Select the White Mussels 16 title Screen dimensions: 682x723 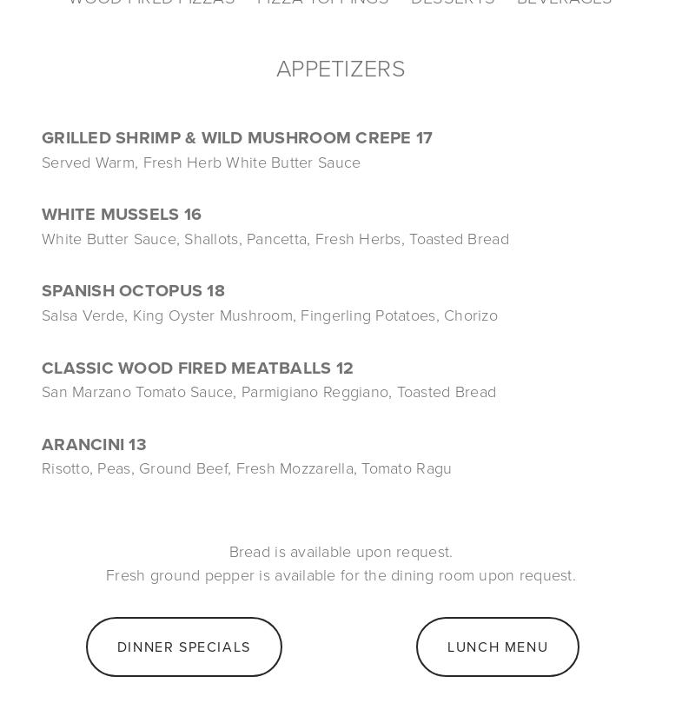point(122,215)
